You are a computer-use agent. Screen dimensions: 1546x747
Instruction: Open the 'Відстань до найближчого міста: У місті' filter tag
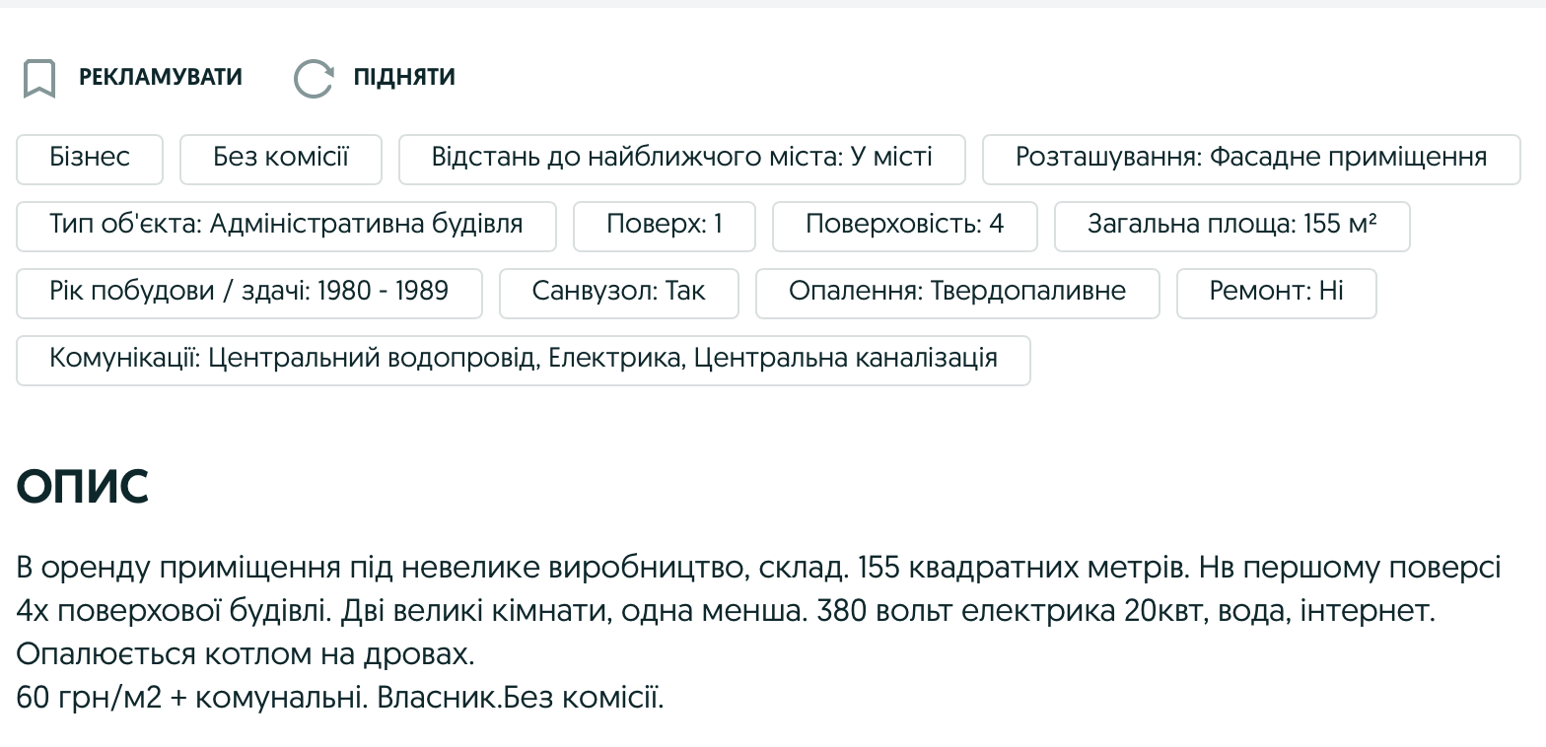(681, 159)
